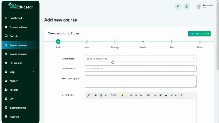Screen dimensions: 219x123
Task: Click Back to course list button
Action: coord(199,34)
